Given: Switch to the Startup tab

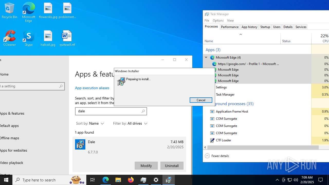Looking at the screenshot, I should pos(265,27).
